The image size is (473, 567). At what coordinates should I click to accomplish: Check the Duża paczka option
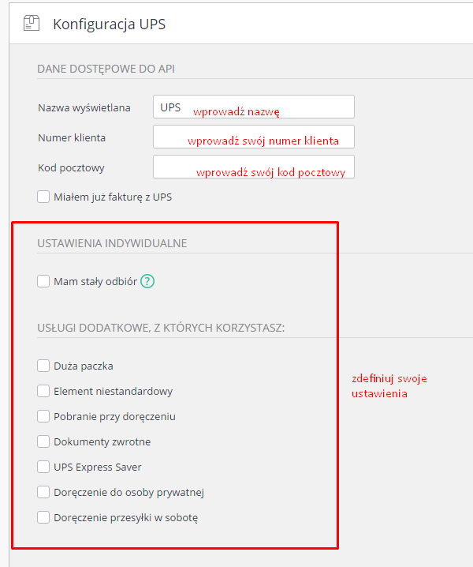pyautogui.click(x=43, y=366)
